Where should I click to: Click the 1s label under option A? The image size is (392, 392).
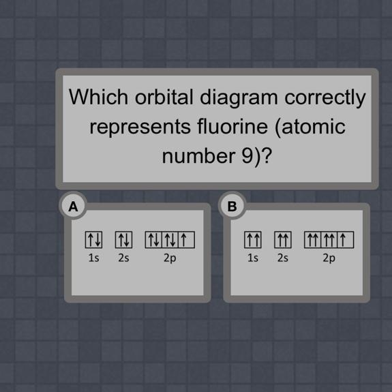coord(94,258)
